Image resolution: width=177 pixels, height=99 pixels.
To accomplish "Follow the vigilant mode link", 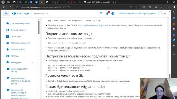I will tap(79, 91).
